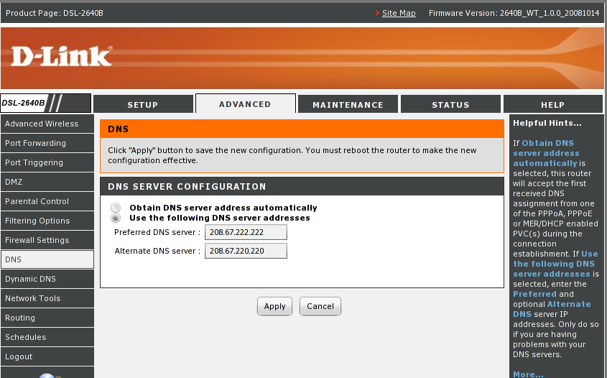
Task: Open the ADVANCED tab
Action: coord(246,103)
